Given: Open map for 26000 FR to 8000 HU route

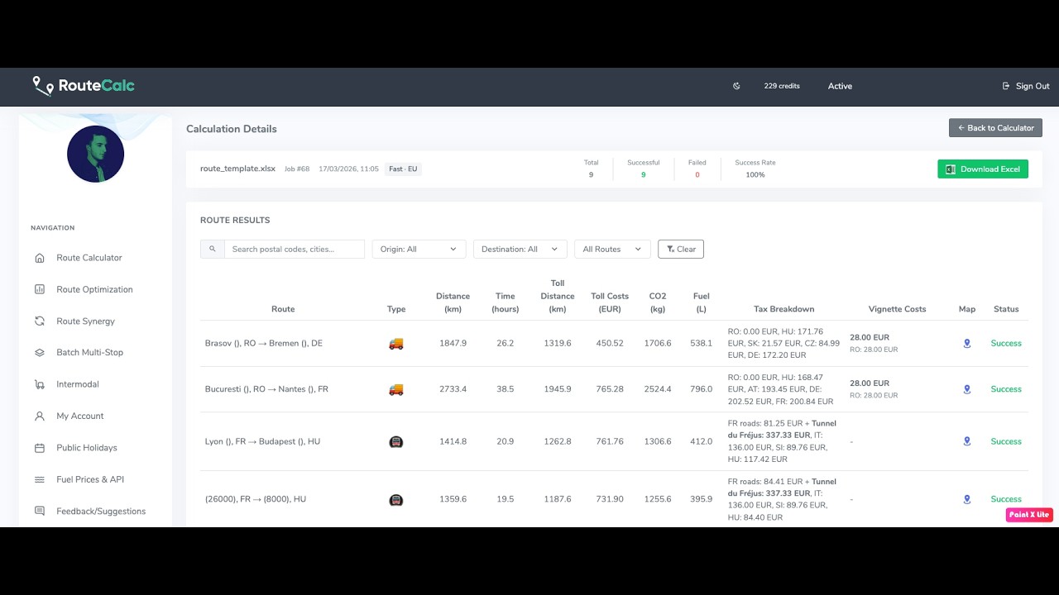Looking at the screenshot, I should point(967,499).
